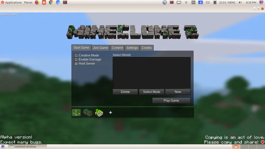Click the Select Mods button
265x149 pixels.
(152, 92)
